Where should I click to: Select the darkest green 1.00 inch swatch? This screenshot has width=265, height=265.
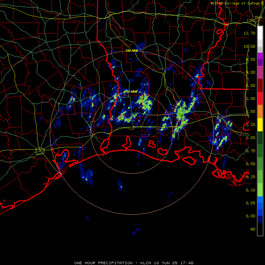(x=260, y=138)
